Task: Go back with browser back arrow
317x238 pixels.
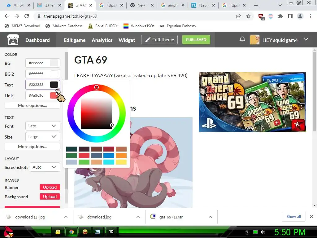Action: pos(7,16)
